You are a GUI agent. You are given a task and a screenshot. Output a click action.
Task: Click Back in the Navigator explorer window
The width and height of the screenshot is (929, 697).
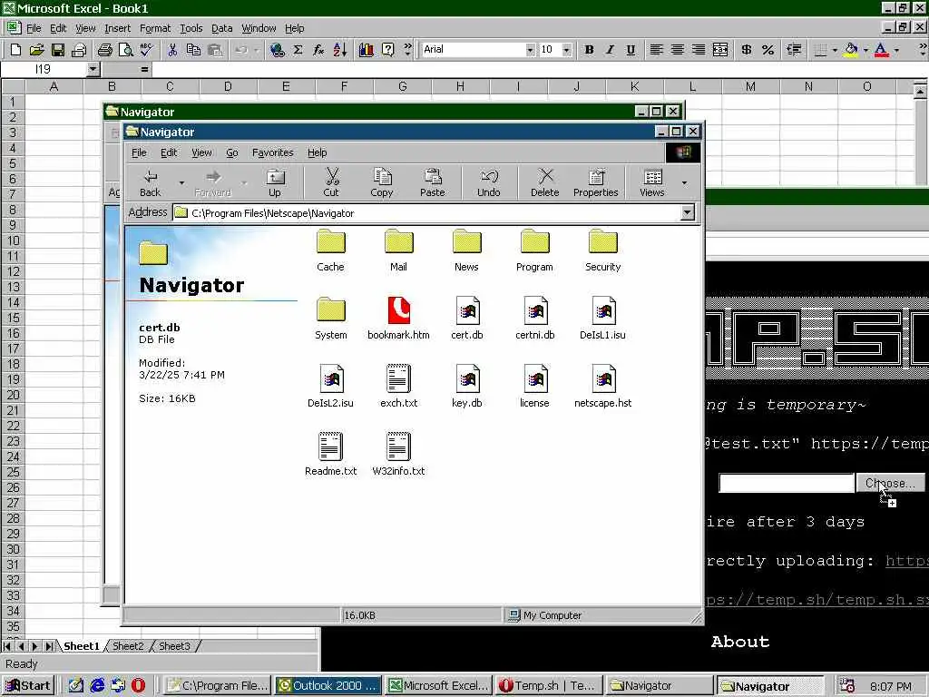[151, 182]
